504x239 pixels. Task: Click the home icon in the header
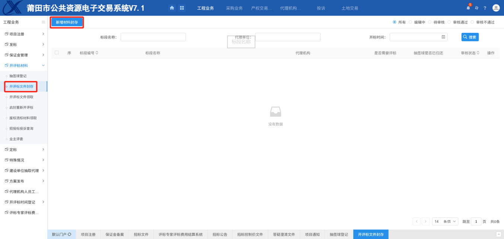click(172, 8)
